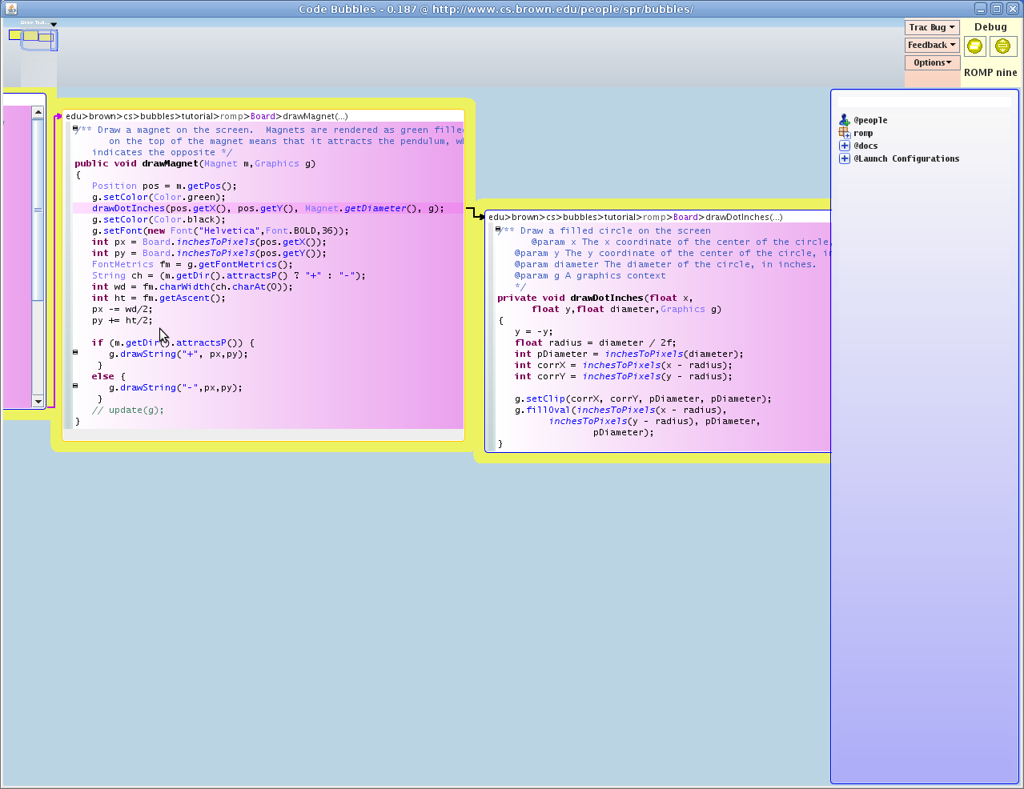1024x789 pixels.
Task: Select 'tutorial' in the drawMagnet breadcrumb
Action: tap(197, 116)
